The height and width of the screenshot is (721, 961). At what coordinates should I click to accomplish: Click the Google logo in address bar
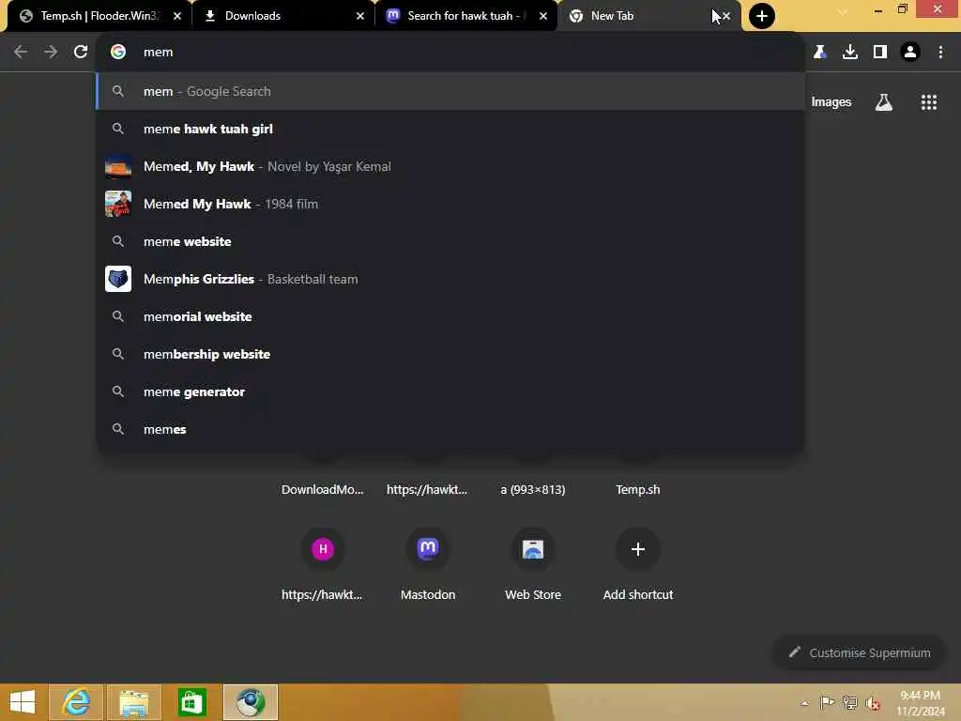click(118, 53)
